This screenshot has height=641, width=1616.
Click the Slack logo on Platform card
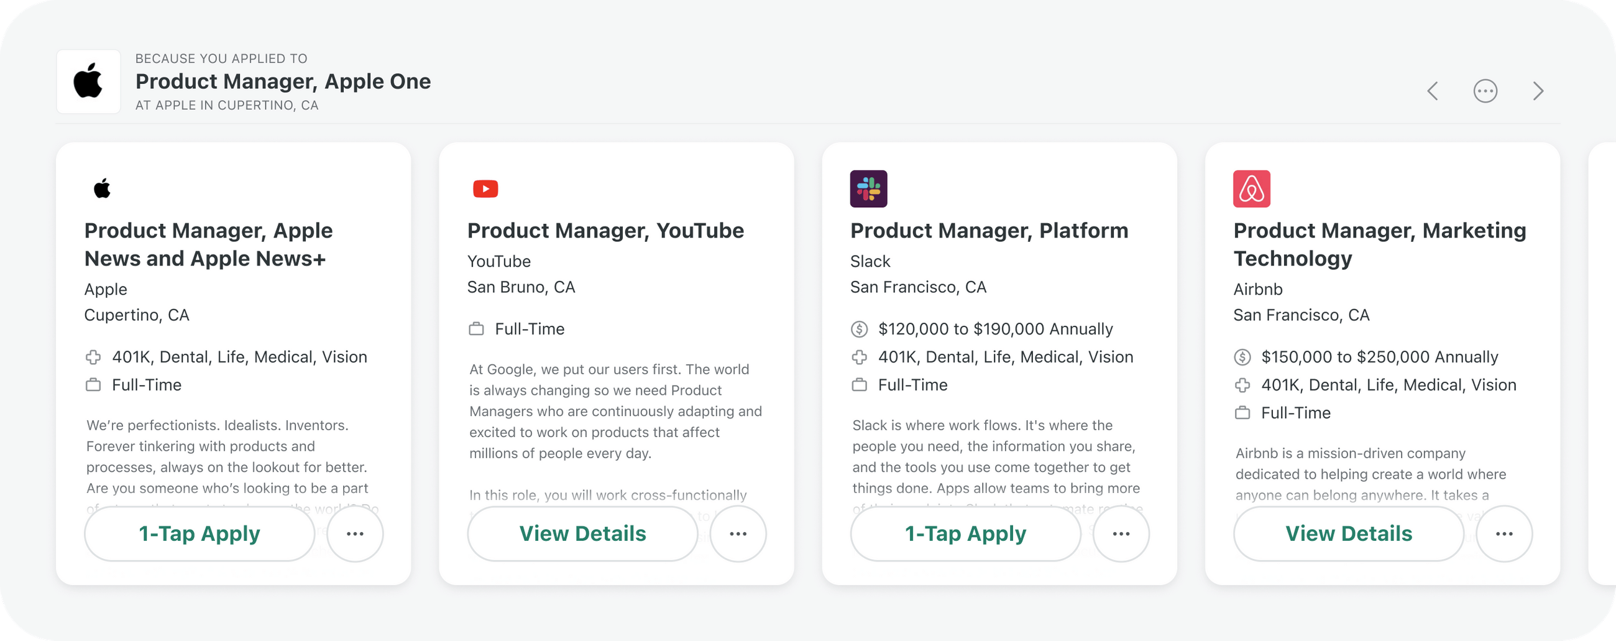click(868, 188)
